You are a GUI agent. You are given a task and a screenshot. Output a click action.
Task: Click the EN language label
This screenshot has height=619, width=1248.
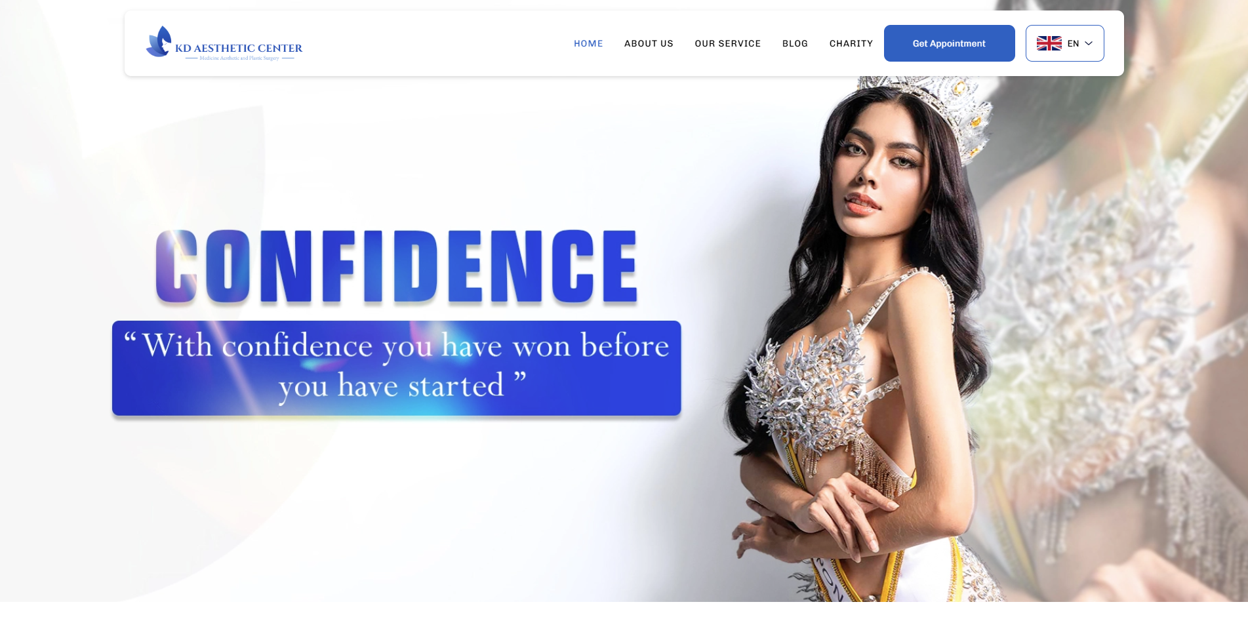pos(1073,43)
